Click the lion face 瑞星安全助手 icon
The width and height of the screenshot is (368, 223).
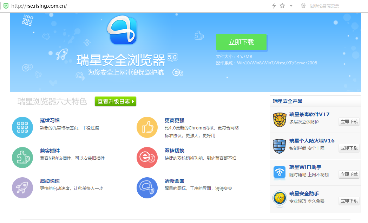coord(280,199)
